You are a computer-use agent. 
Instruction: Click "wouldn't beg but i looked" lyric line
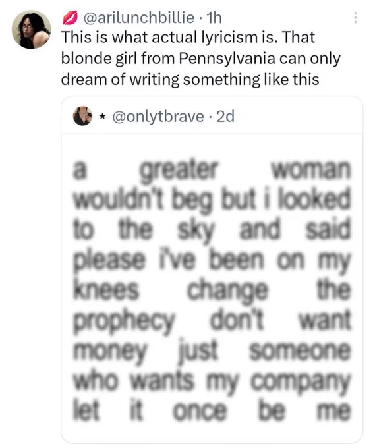(212, 199)
